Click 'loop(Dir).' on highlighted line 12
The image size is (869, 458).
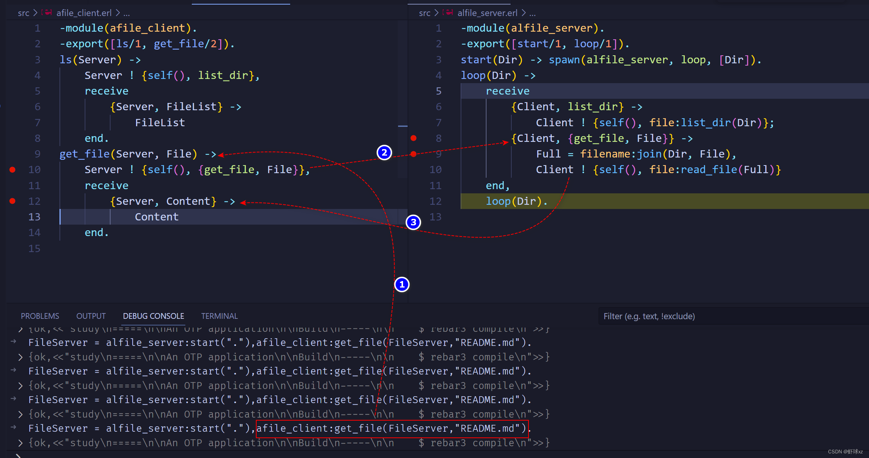pyautogui.click(x=517, y=201)
